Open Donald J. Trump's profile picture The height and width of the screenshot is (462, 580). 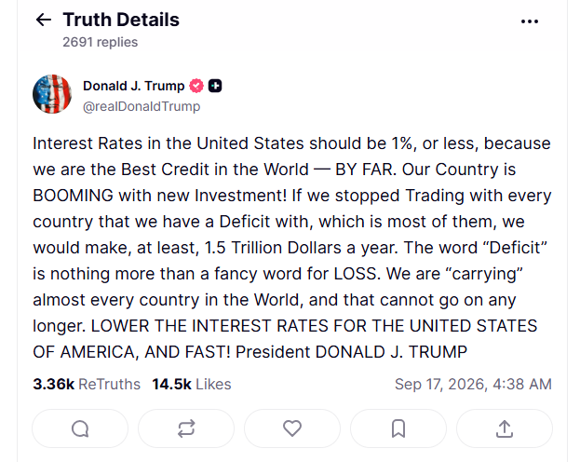tap(52, 94)
